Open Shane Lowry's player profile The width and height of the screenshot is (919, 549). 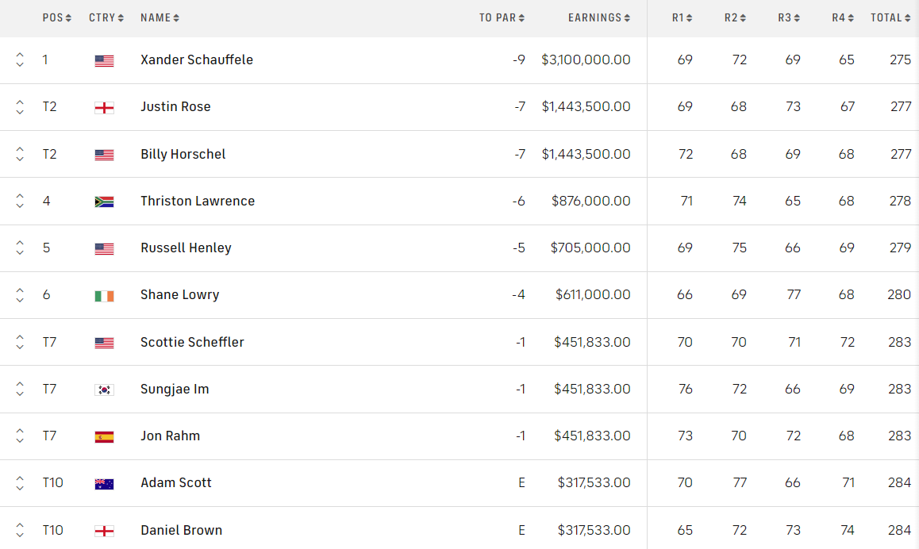pyautogui.click(x=179, y=295)
